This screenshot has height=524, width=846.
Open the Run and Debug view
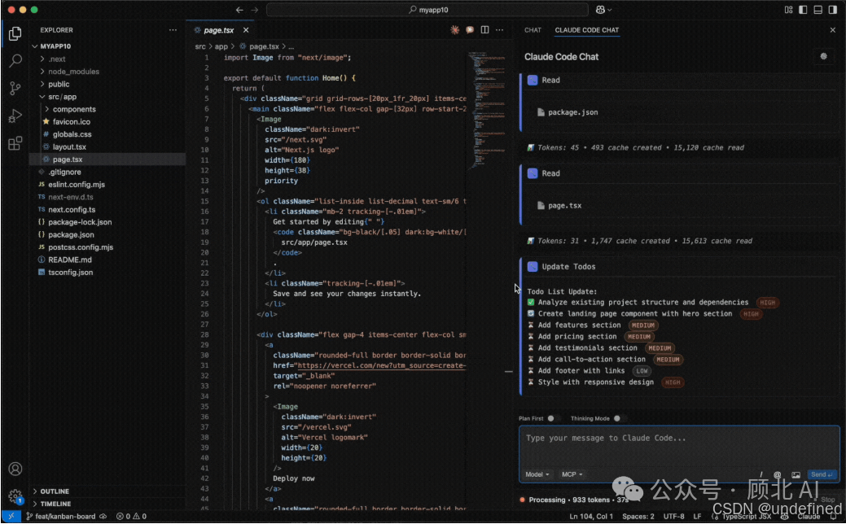15,116
